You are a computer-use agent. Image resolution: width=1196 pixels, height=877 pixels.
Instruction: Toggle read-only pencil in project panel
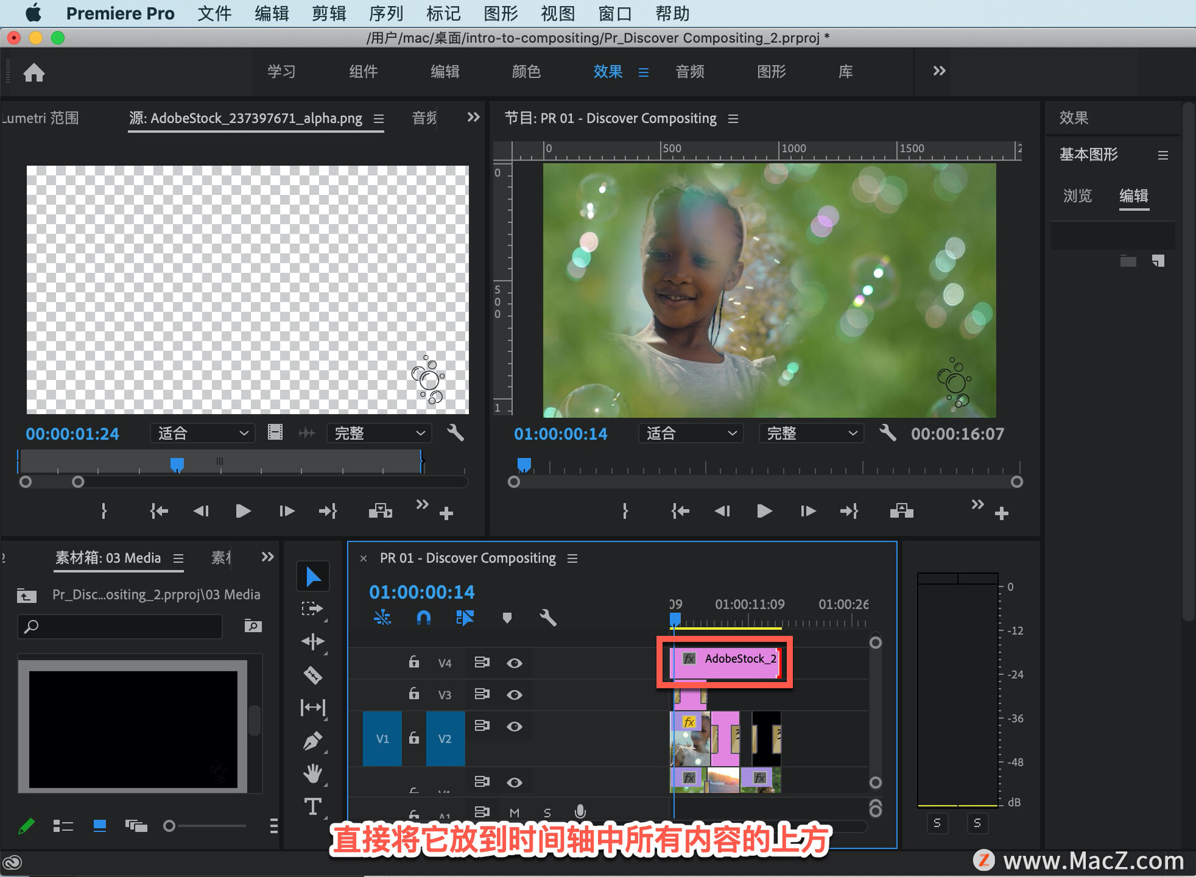coord(26,826)
